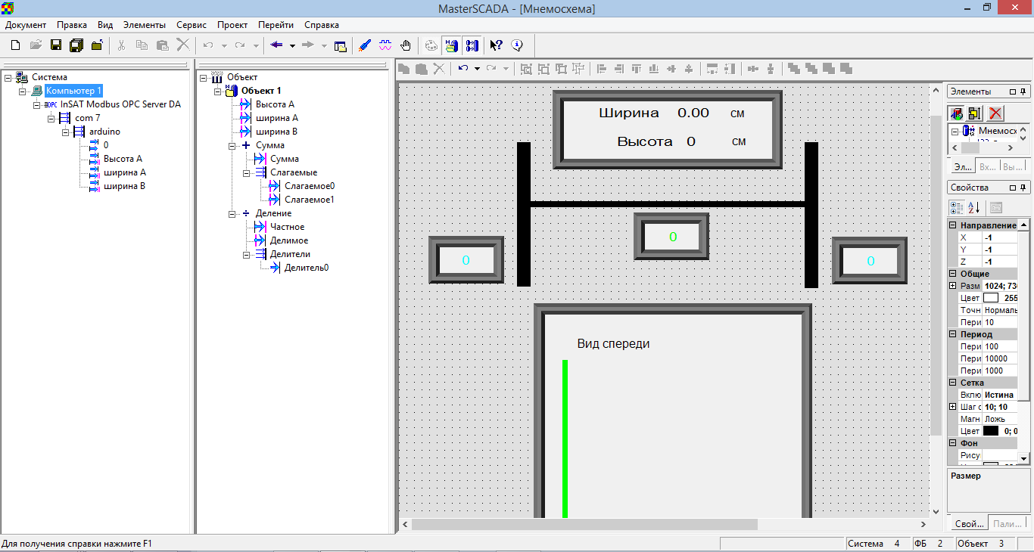Open the Перейти menu
The width and height of the screenshot is (1034, 552).
point(276,25)
